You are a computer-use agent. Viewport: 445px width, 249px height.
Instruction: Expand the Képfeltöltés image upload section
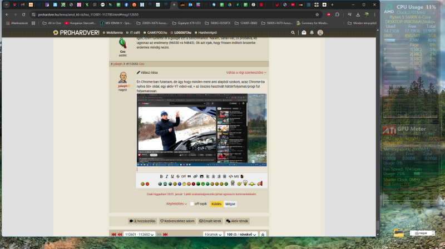click(176, 204)
